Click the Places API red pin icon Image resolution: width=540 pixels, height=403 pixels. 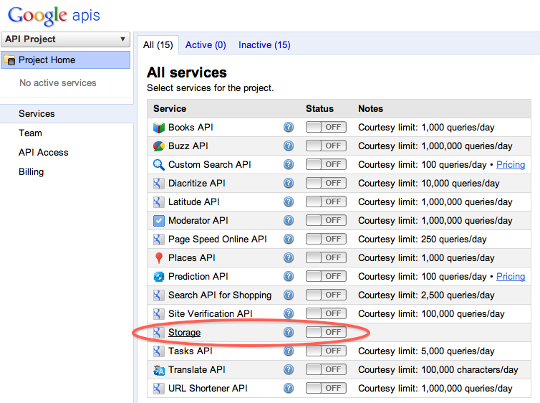tap(159, 258)
